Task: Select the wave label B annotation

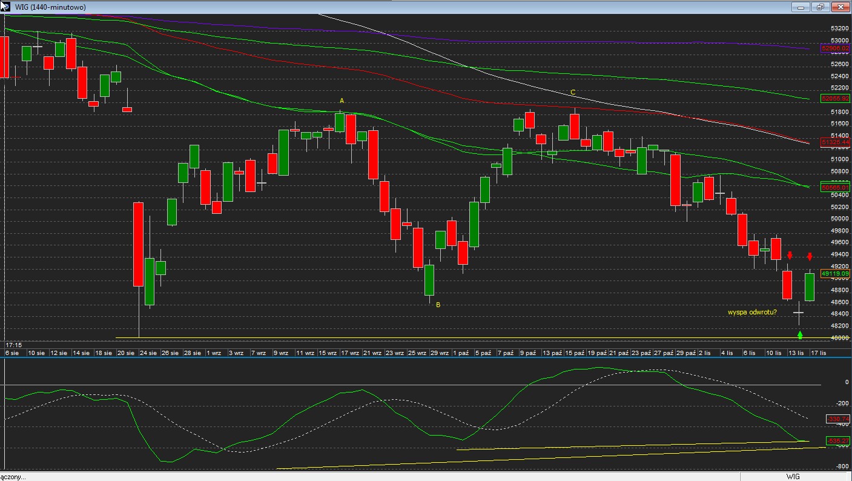Action: 438,305
